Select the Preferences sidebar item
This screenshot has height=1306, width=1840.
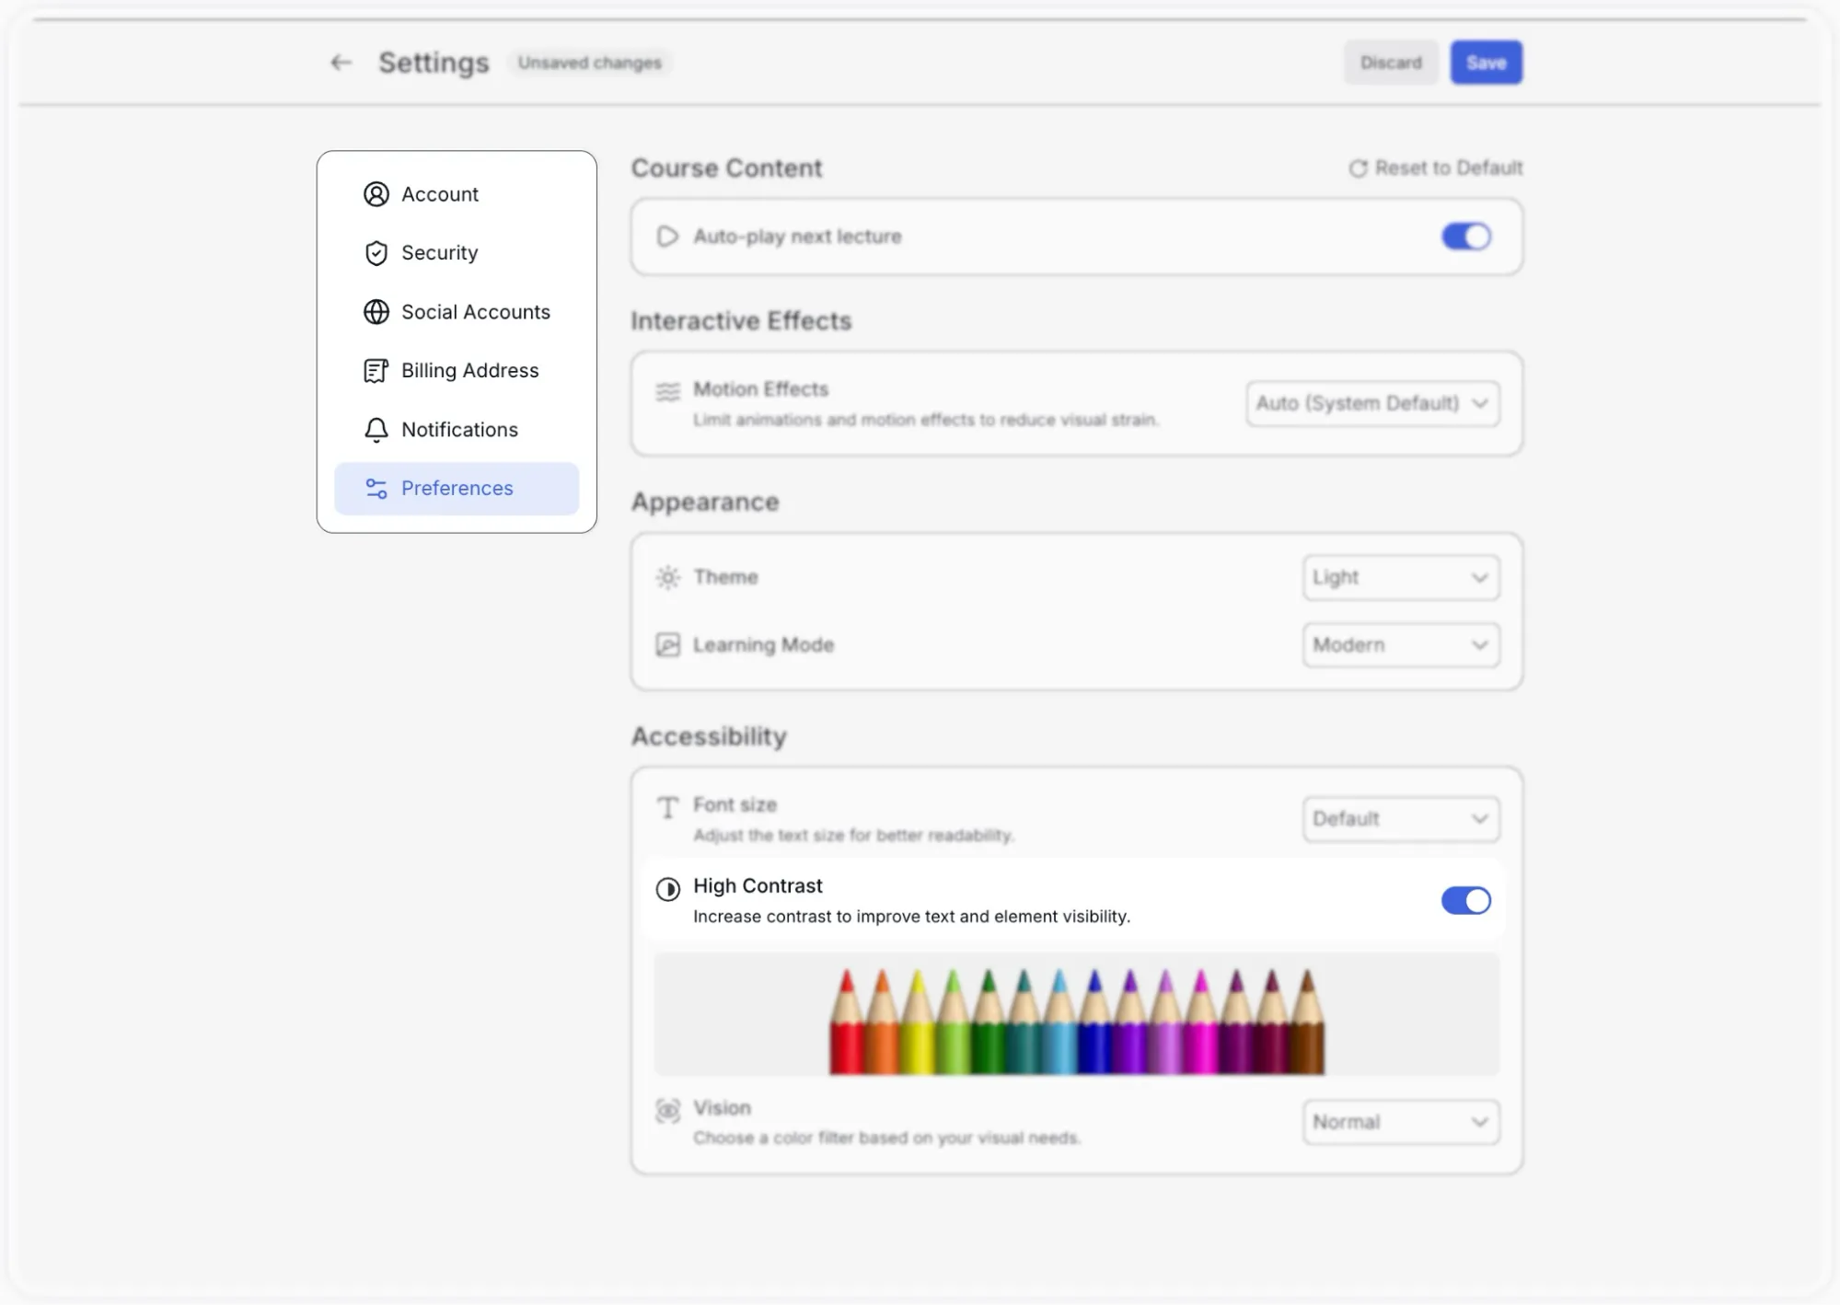point(457,489)
